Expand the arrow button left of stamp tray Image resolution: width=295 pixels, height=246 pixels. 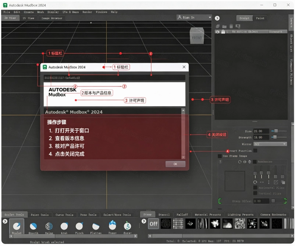[144, 221]
